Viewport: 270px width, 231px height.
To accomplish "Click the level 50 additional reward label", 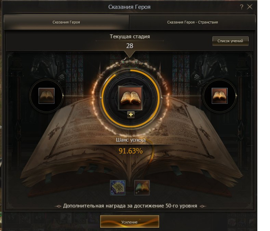I will pos(130,206).
